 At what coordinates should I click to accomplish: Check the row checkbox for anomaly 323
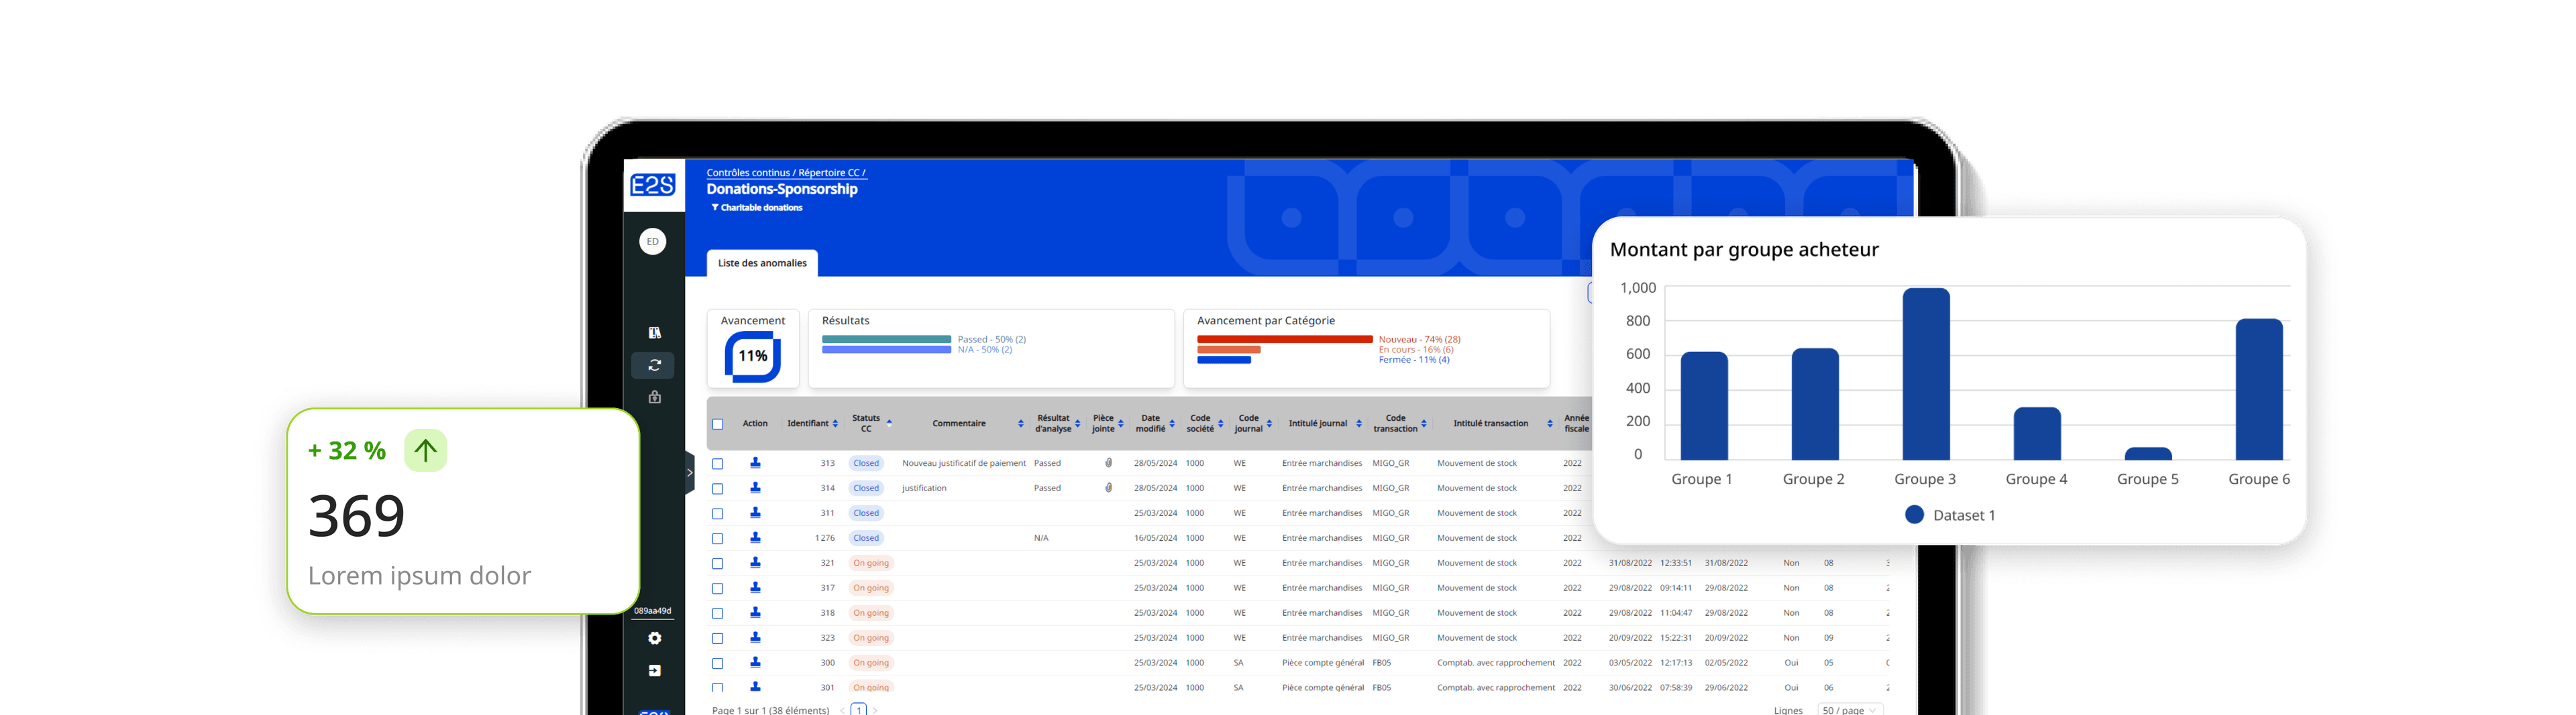(717, 639)
